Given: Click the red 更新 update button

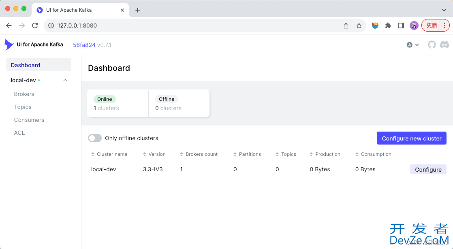Looking at the screenshot, I should (x=436, y=26).
